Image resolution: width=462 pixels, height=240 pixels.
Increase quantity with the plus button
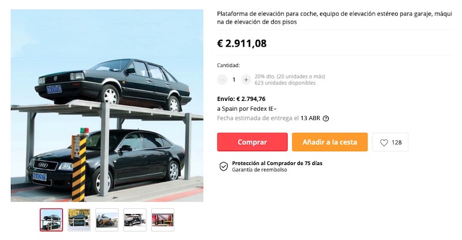coord(246,80)
